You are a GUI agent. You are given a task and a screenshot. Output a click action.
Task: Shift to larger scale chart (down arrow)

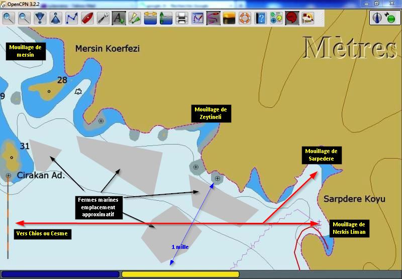[40, 19]
